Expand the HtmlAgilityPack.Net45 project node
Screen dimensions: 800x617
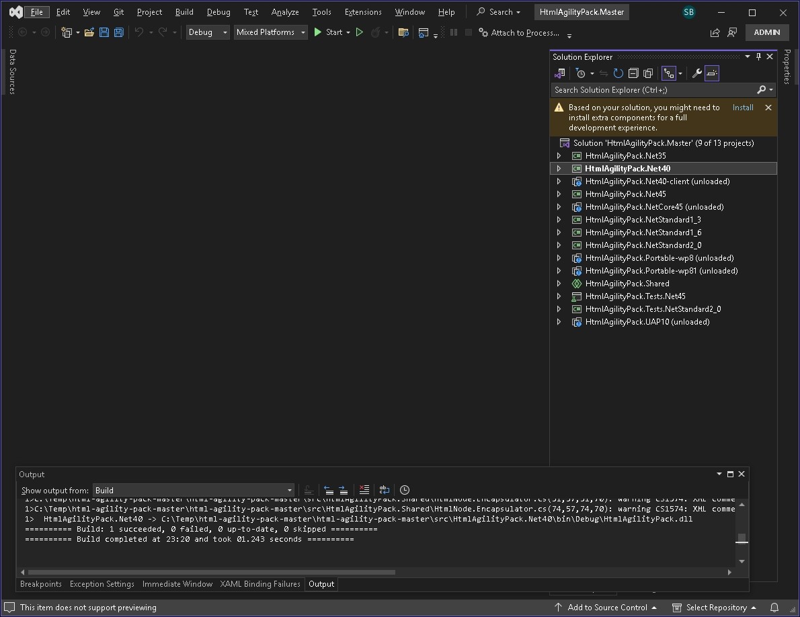pos(559,194)
